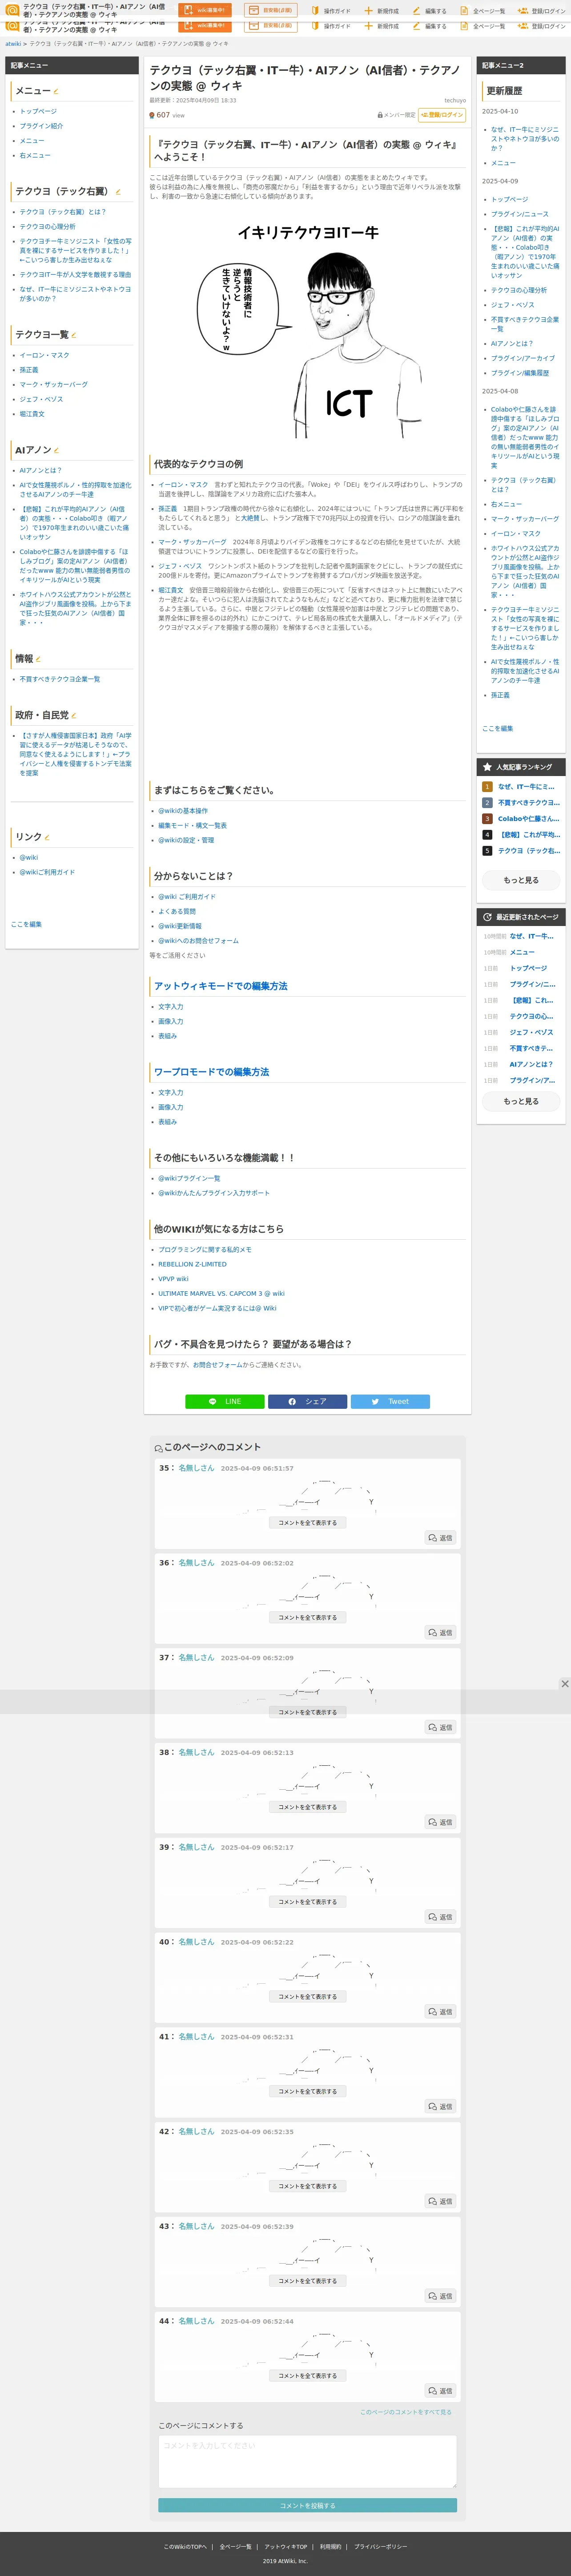Screen dimensions: 571x2576
Task: Click edit pencil beside 政府・自民党 heading
Action: [74, 716]
